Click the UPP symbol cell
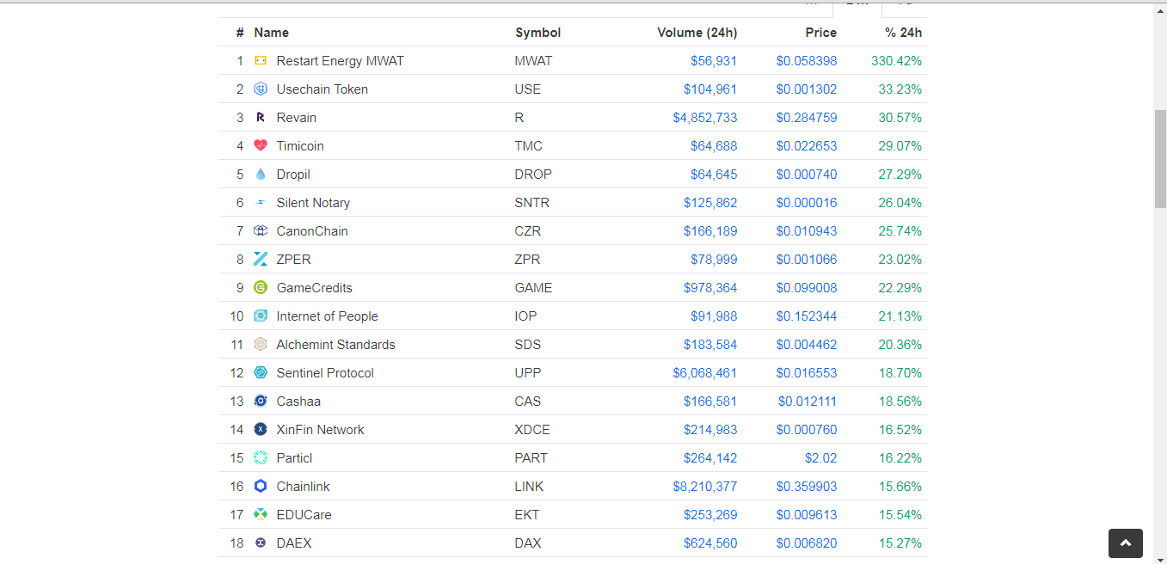 (528, 373)
